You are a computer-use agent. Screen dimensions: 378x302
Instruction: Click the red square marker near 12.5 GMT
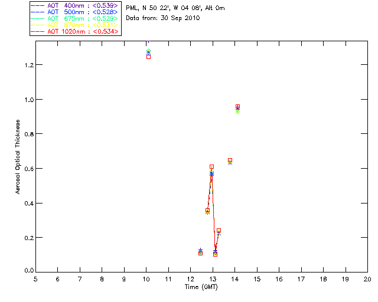pos(200,254)
